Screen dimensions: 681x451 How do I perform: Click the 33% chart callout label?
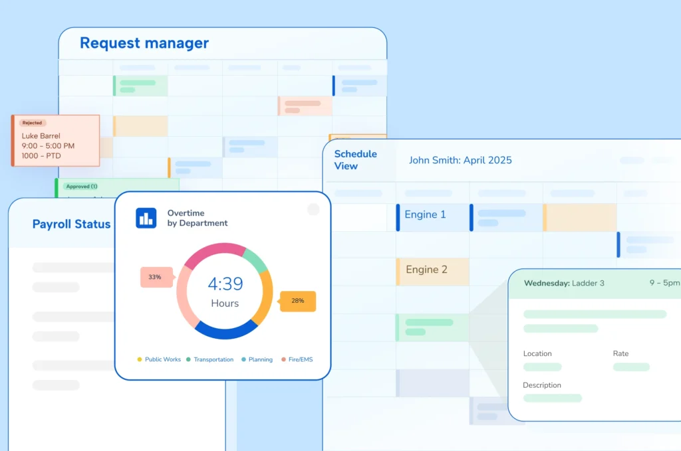pos(155,277)
